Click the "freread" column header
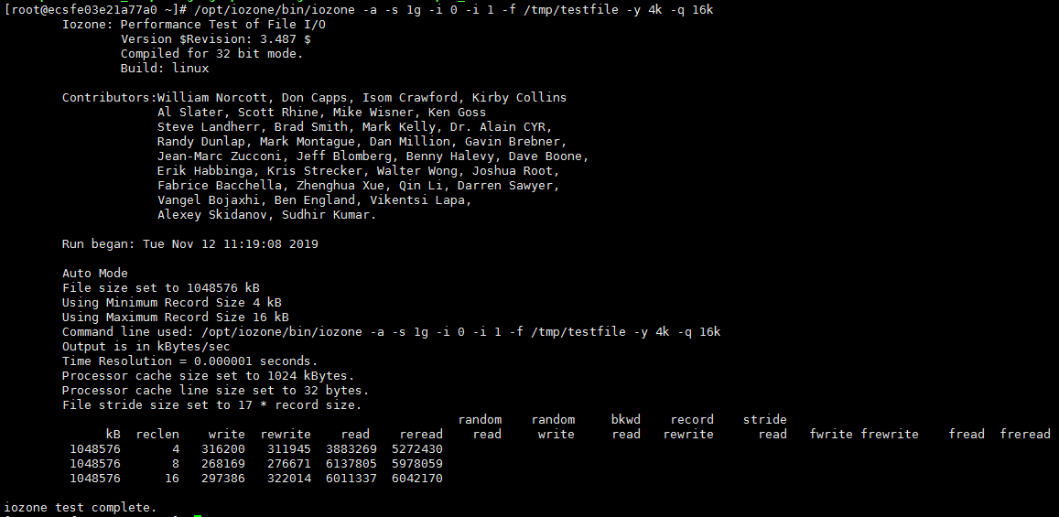The width and height of the screenshot is (1059, 517). (x=1025, y=434)
